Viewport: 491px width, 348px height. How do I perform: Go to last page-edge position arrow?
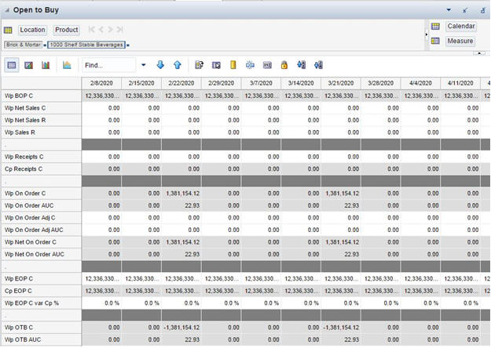(x=119, y=30)
